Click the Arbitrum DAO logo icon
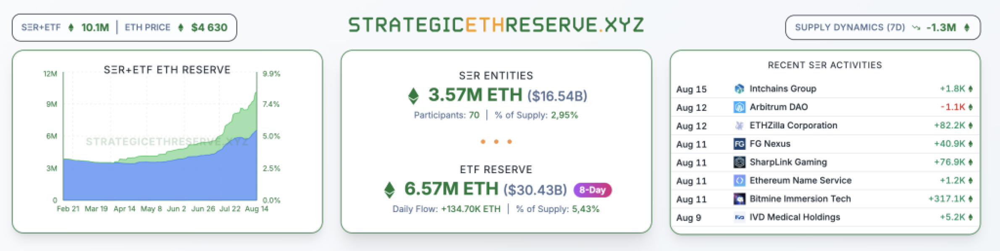 point(739,107)
